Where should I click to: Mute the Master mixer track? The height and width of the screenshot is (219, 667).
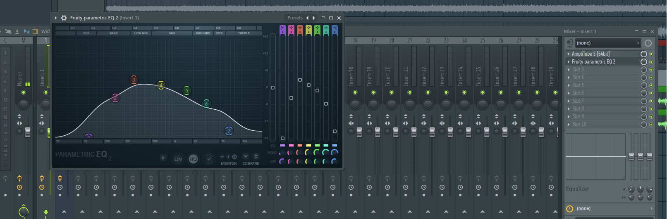(24, 92)
